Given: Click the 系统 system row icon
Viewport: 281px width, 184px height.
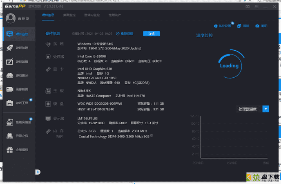Looking at the screenshot, I should [48, 44].
